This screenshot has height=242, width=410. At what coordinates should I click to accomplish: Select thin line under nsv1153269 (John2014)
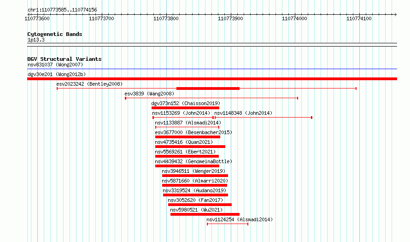[x=183, y=118]
